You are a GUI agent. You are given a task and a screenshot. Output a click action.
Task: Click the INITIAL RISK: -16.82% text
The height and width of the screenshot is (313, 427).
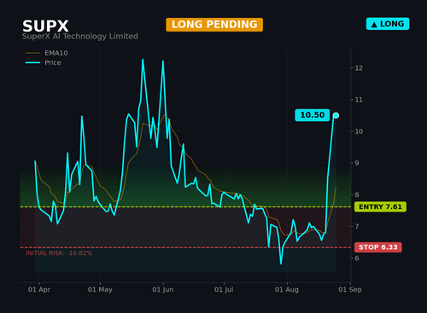[x=59, y=253]
